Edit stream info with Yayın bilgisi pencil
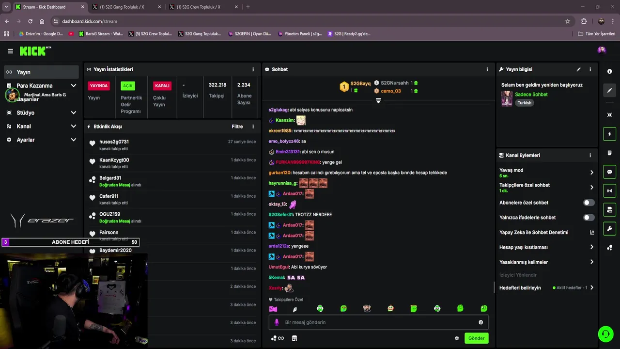Screen dimensions: 620x349 point(578,69)
